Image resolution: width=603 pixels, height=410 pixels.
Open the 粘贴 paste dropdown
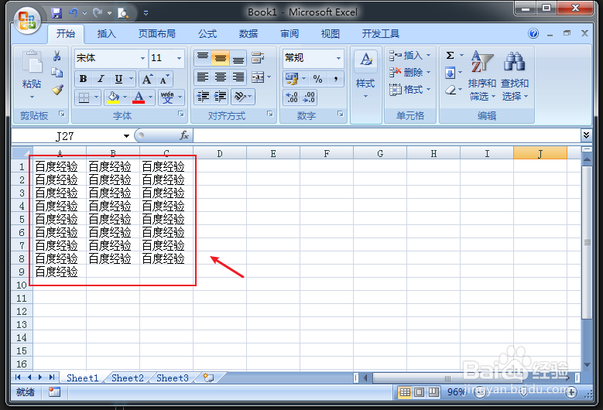pyautogui.click(x=32, y=97)
